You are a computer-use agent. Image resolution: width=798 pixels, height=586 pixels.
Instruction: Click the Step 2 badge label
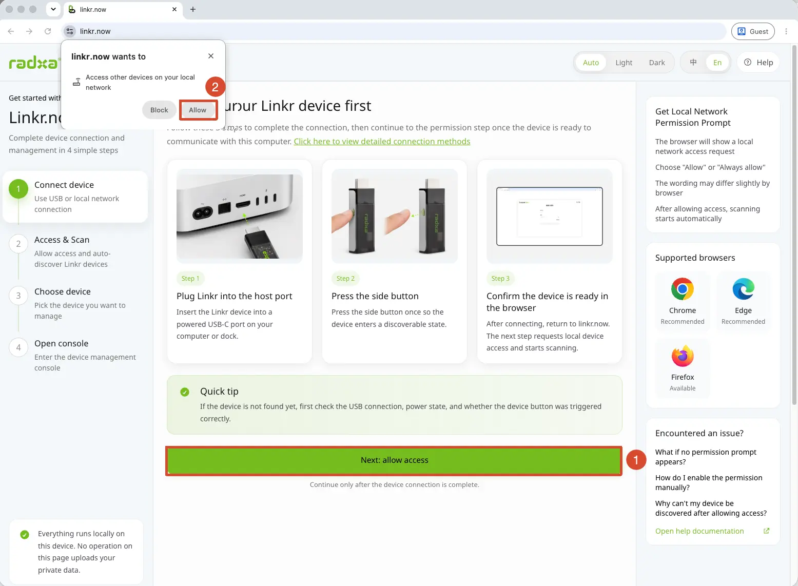pos(345,278)
